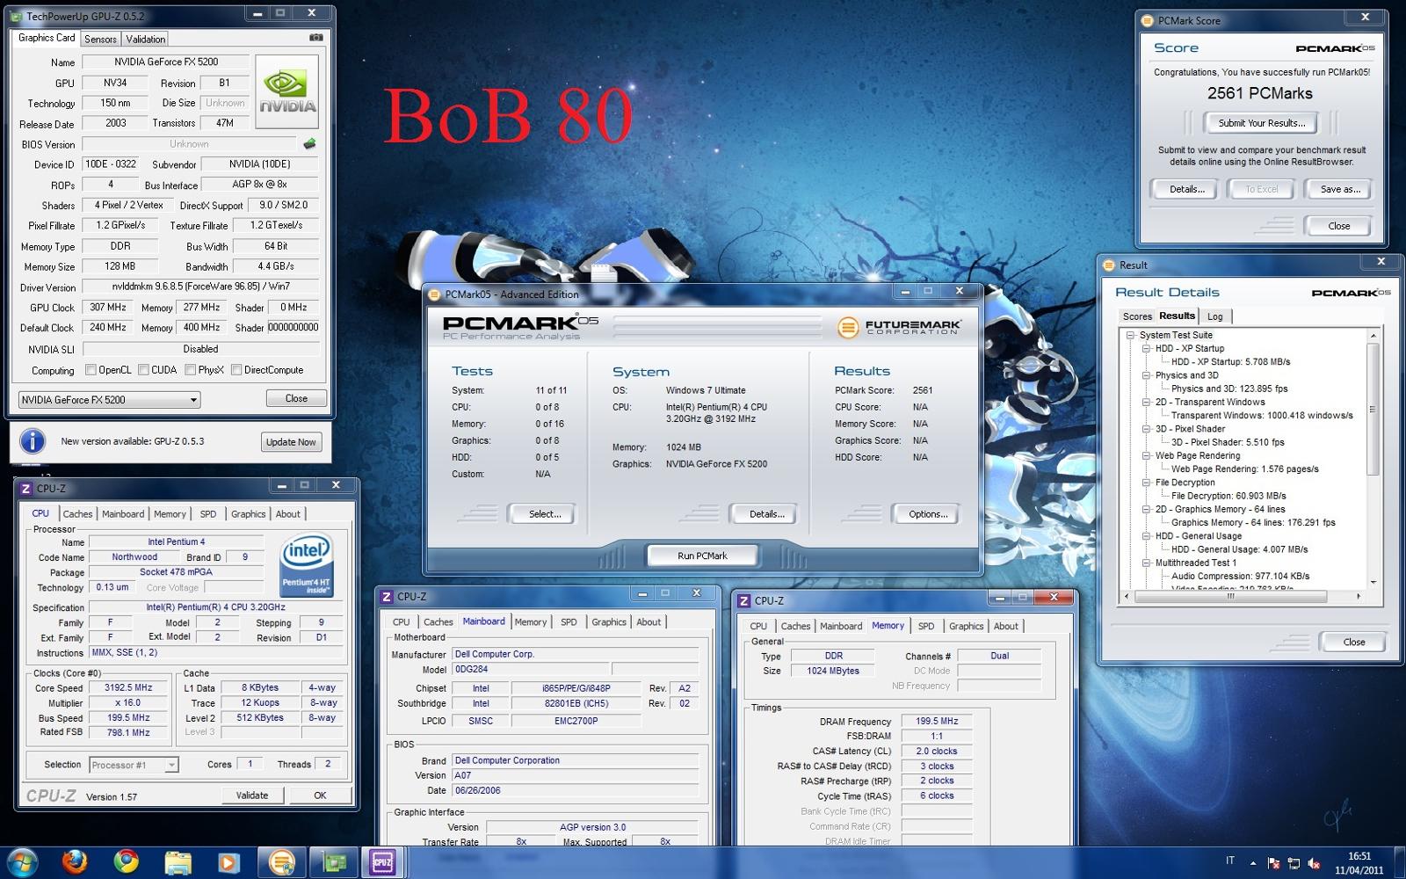Switch to the GPU-Z Sensors tab
The width and height of the screenshot is (1406, 879).
(100, 39)
